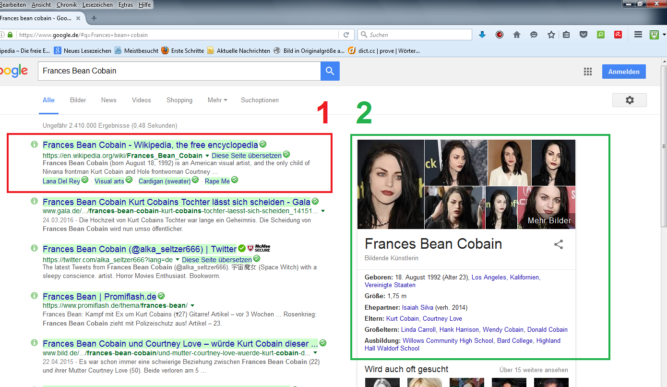The width and height of the screenshot is (667, 387).
Task: Focus the Firefox Suchen search box
Action: click(x=415, y=35)
